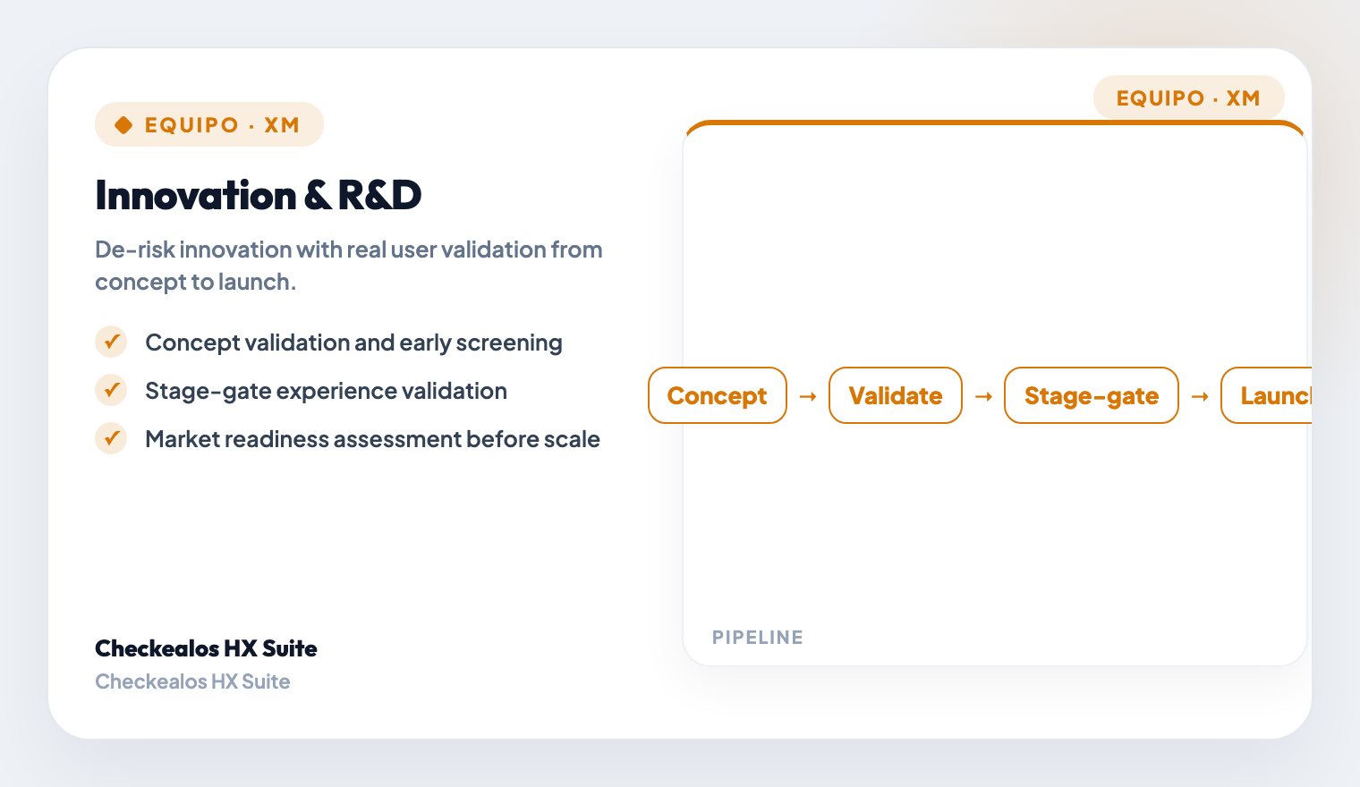1360x787 pixels.
Task: Select the Concept pipeline step
Action: 718,395
